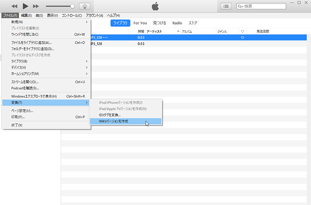Choose Podcastを購読(S)... menu item

tap(46, 88)
